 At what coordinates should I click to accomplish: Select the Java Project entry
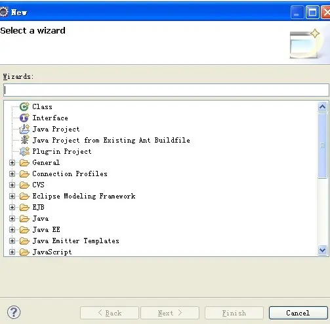click(x=56, y=129)
